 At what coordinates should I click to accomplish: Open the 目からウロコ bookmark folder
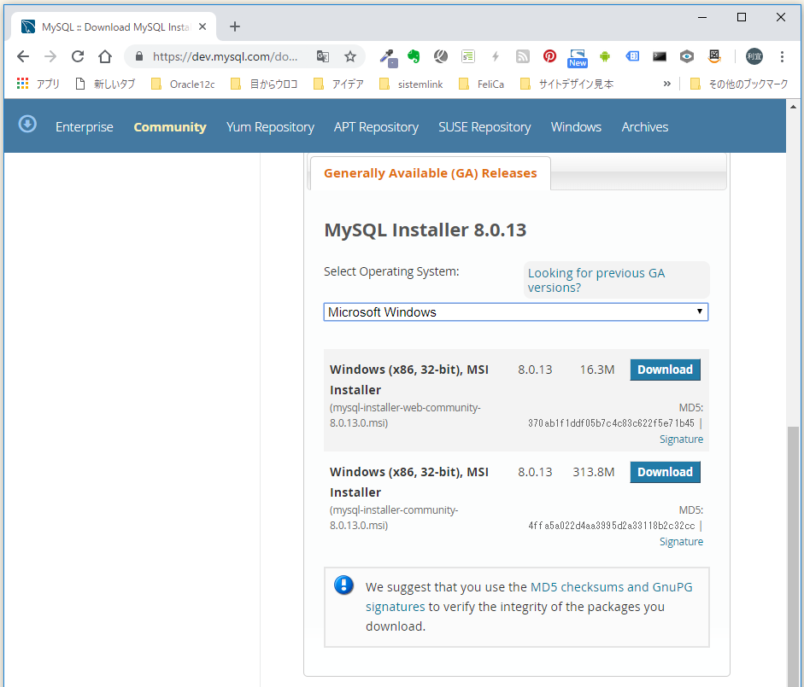pyautogui.click(x=264, y=84)
